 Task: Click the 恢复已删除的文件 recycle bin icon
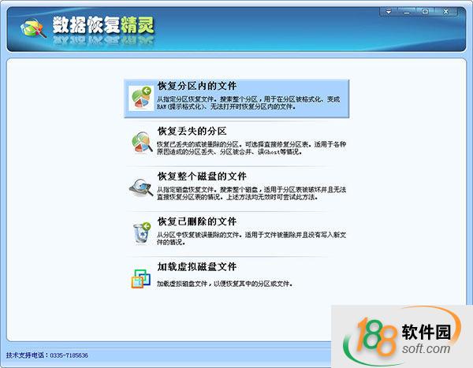pyautogui.click(x=141, y=232)
